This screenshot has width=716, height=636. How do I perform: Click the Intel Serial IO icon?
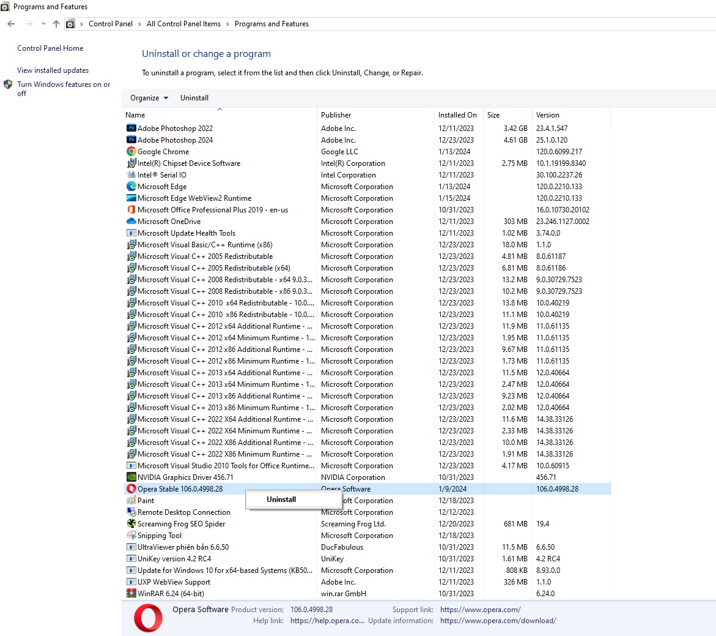click(x=131, y=174)
